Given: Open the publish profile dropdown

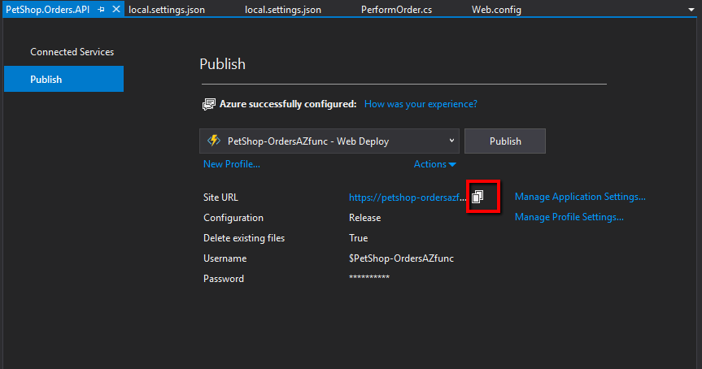Looking at the screenshot, I should coord(329,141).
